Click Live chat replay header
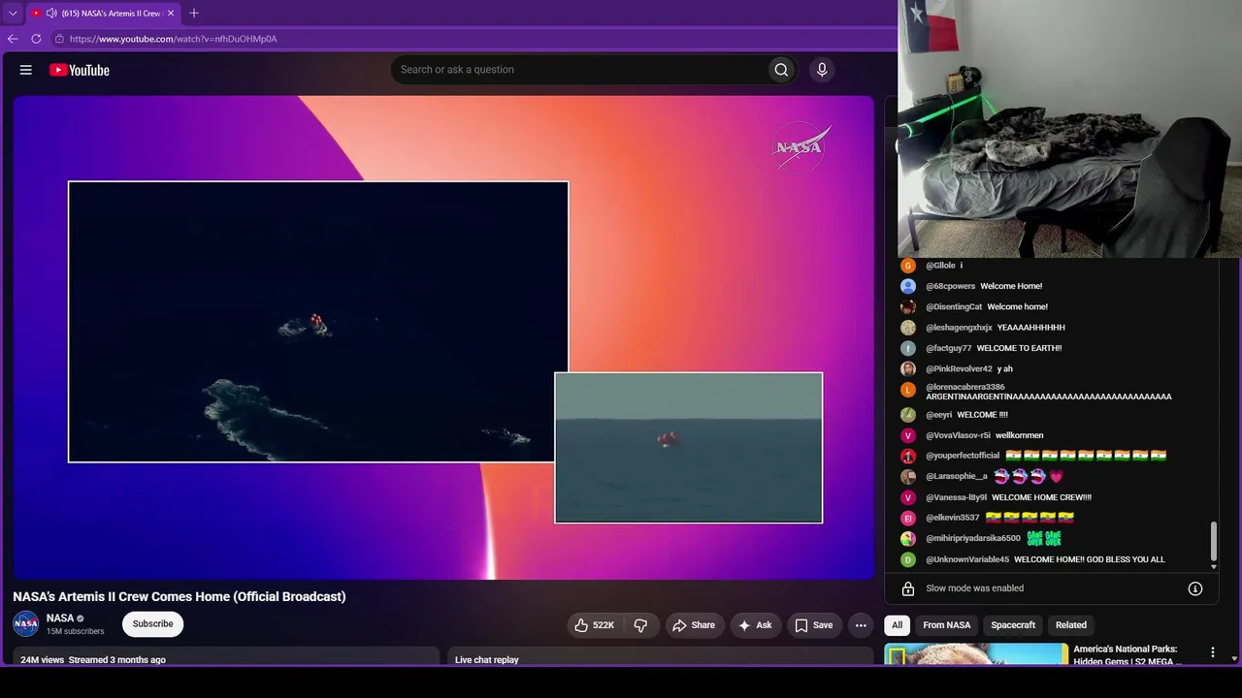The image size is (1242, 698). [x=487, y=660]
